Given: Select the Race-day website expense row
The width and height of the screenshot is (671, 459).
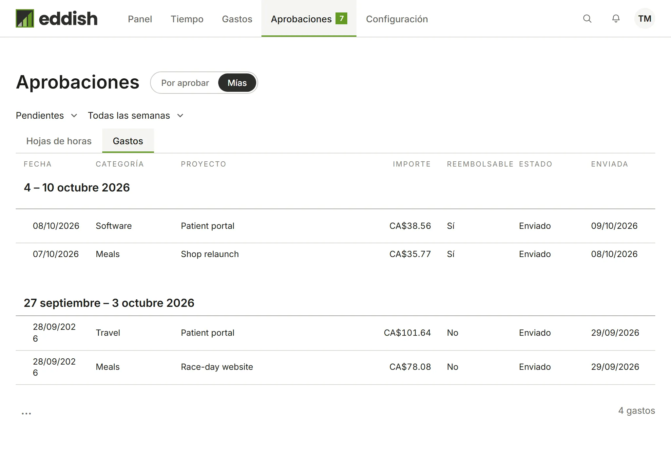Looking at the screenshot, I should [335, 367].
